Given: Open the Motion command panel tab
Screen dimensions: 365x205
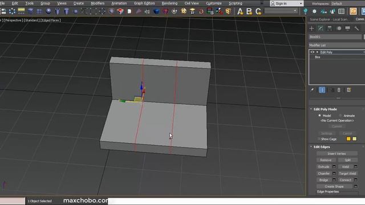Looking at the screenshot, I should point(339,28).
